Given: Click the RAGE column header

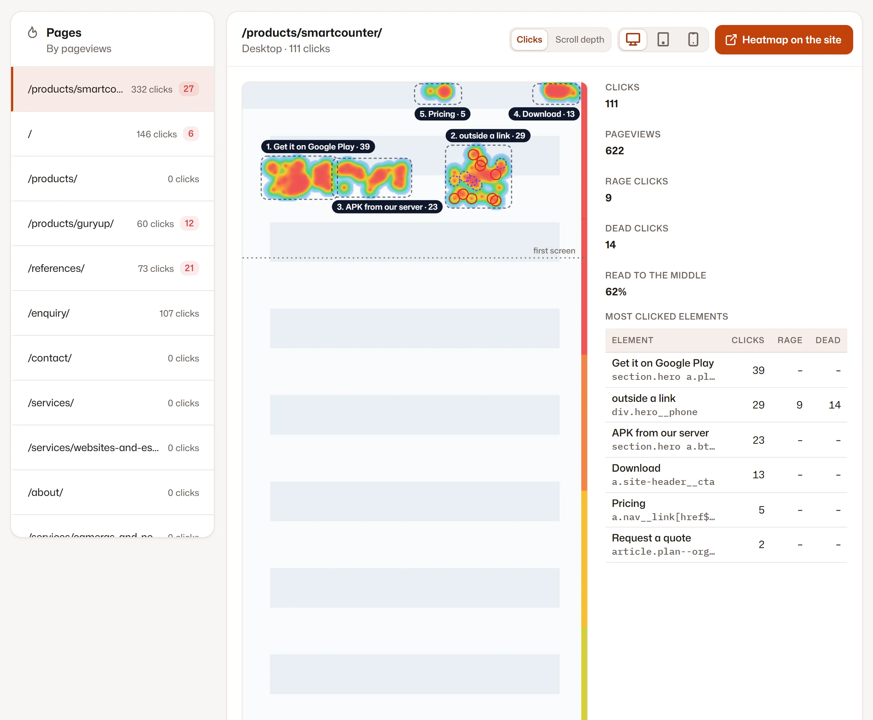Looking at the screenshot, I should (x=790, y=340).
